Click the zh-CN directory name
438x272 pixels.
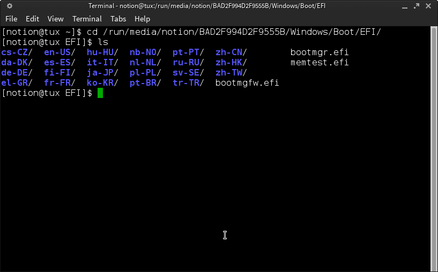point(229,52)
